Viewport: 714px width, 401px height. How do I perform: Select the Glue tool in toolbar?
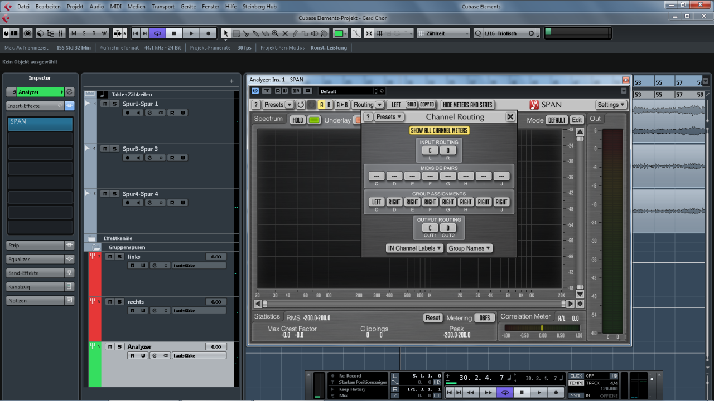coord(255,33)
